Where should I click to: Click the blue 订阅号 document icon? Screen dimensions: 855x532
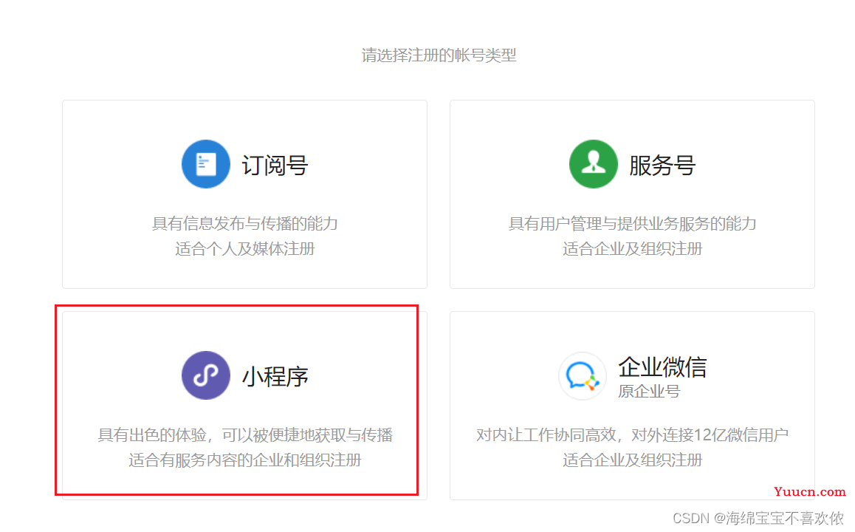click(x=205, y=164)
